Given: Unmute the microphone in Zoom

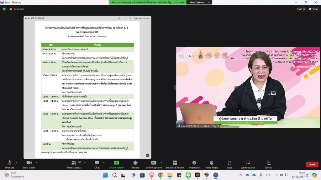Looking at the screenshot, I should point(9,164).
